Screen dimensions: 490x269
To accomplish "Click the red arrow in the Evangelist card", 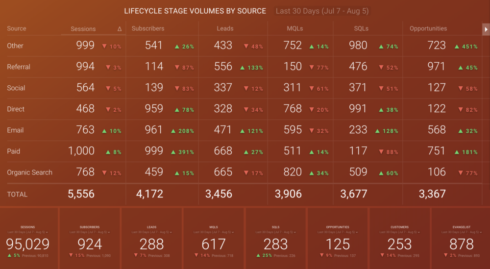I will (446, 255).
